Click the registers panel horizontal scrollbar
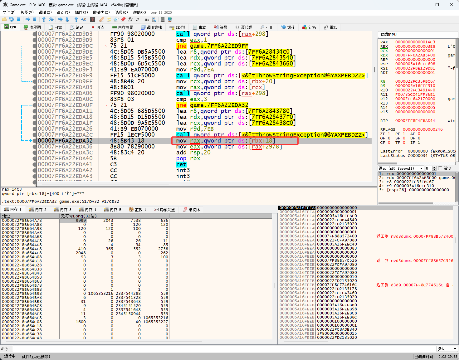459x360 pixels. [417, 163]
